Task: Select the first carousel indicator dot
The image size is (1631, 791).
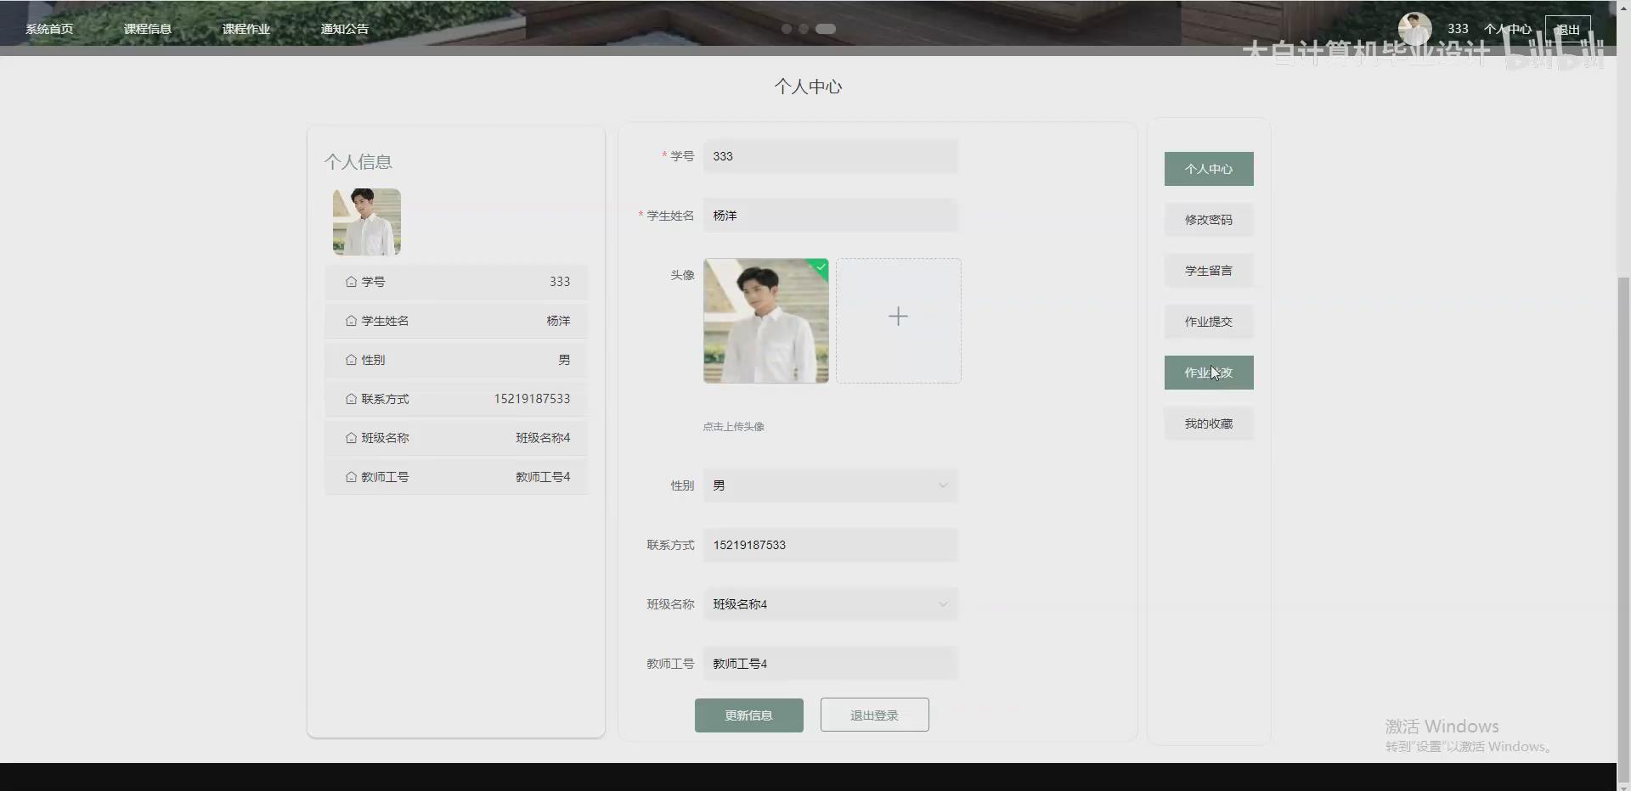Action: pyautogui.click(x=786, y=28)
